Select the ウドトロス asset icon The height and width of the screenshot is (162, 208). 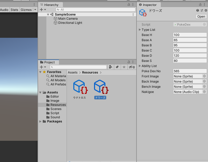coord(80,87)
